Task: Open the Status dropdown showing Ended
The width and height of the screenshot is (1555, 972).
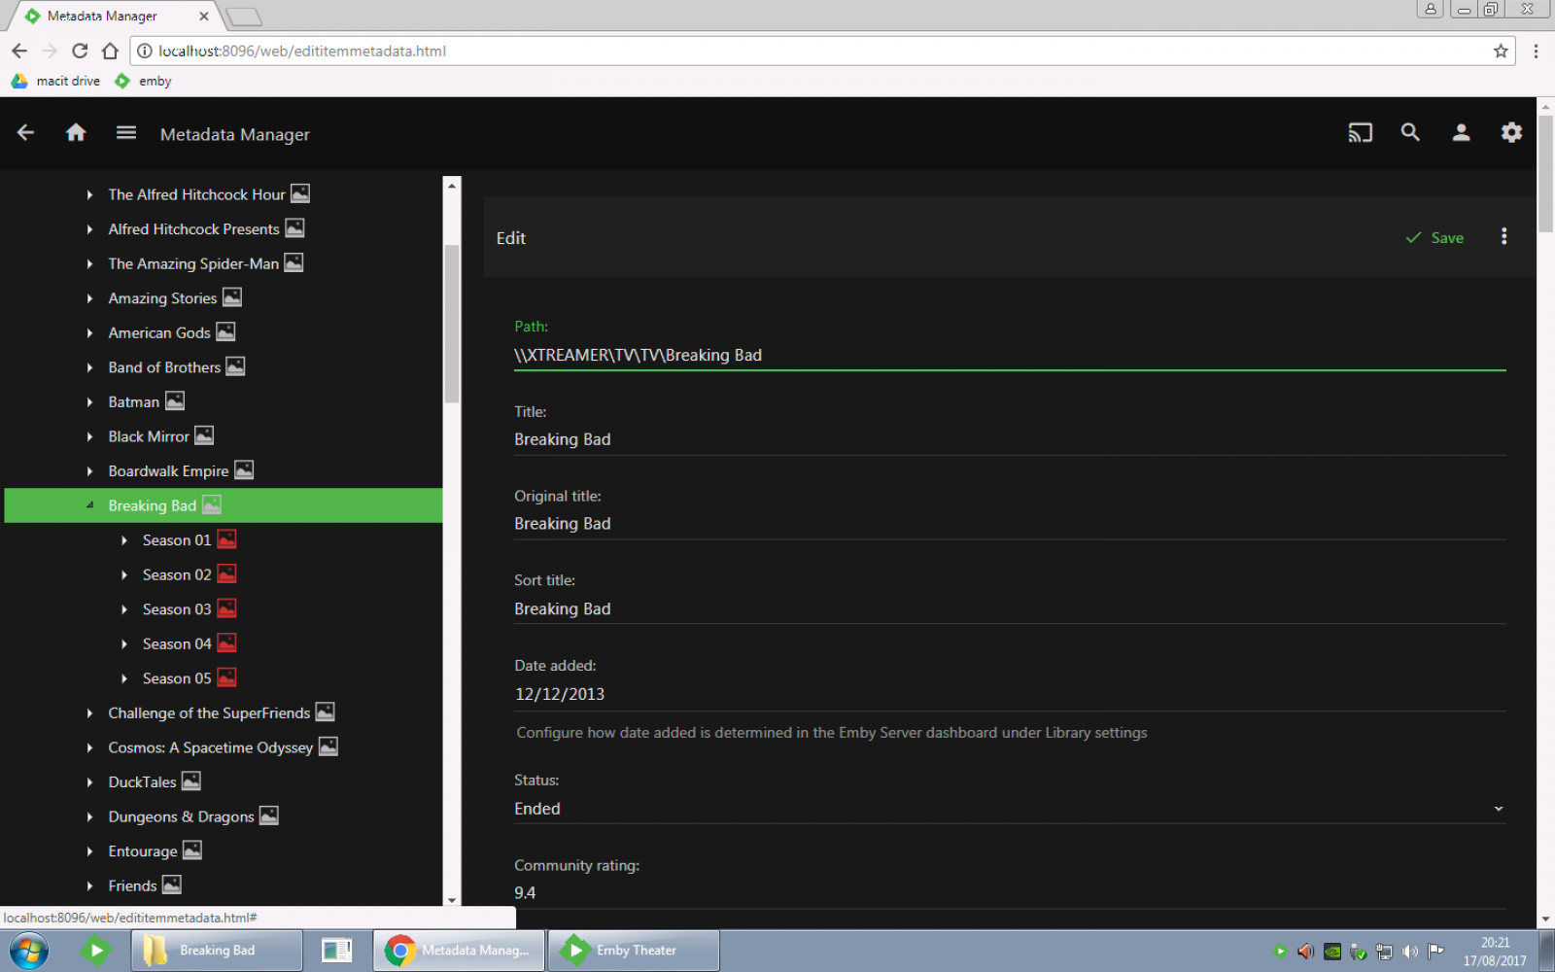Action: click(x=1010, y=809)
